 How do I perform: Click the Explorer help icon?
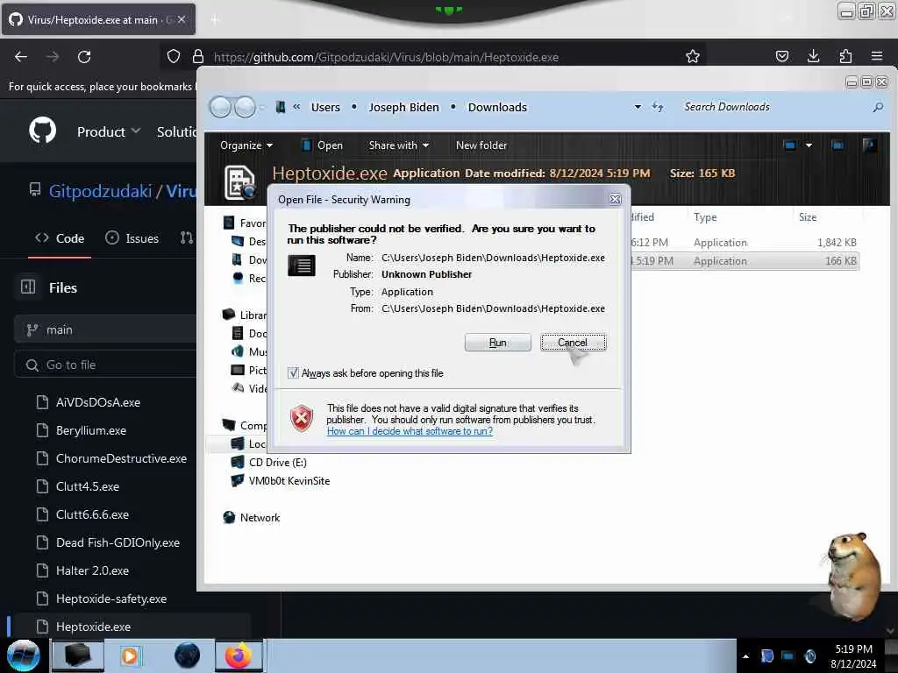click(869, 145)
